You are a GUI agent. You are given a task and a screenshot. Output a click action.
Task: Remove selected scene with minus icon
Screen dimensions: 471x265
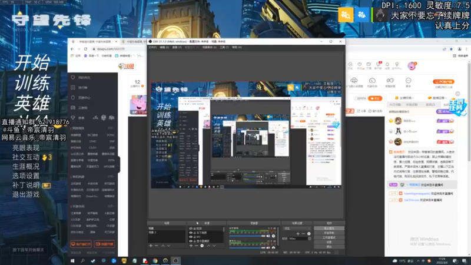(x=156, y=246)
